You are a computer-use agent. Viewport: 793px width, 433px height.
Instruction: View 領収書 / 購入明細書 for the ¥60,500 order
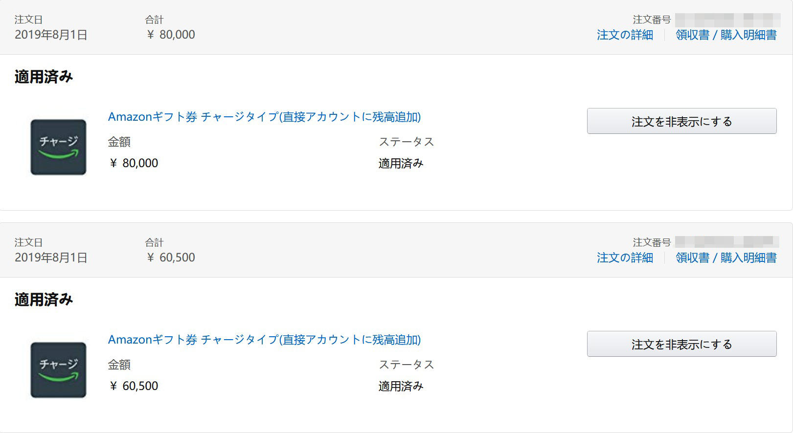point(726,258)
